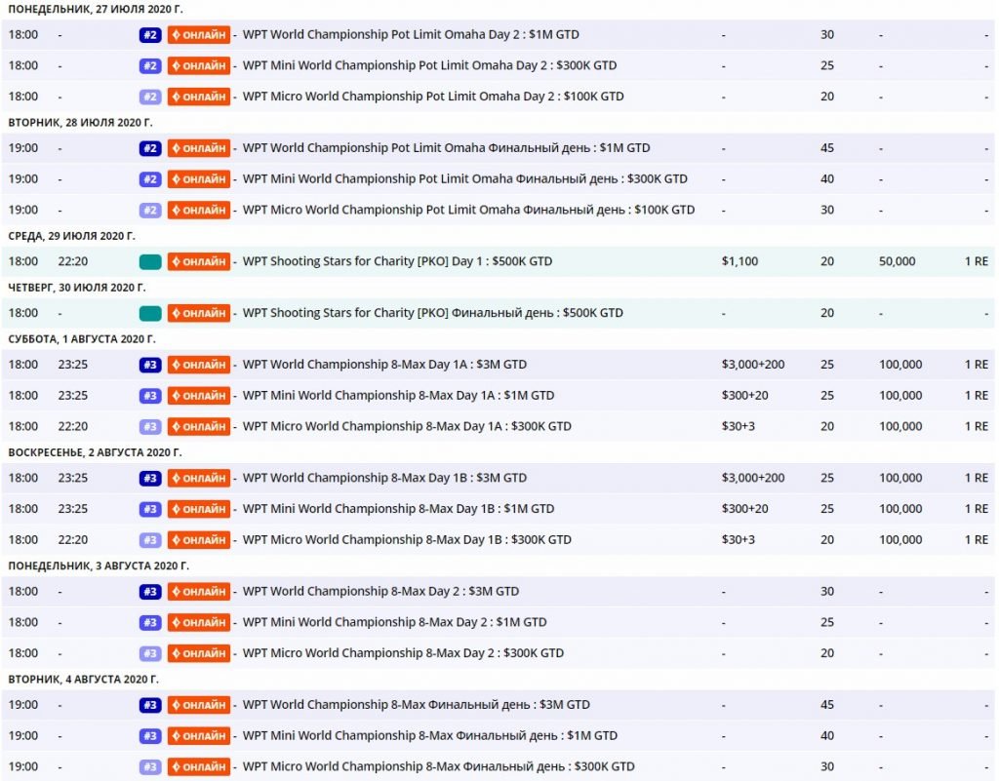Click #2 badge for WPT World Championship Omaha Day 2
Image resolution: width=999 pixels, height=781 pixels.
click(x=149, y=35)
